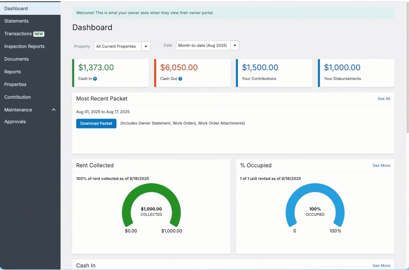Click the Month-to-date (Aug 2025) field
The height and width of the screenshot is (270, 409).
[x=203, y=45]
